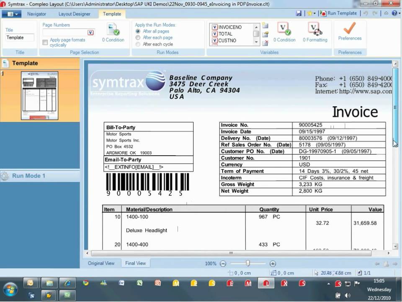Click the Deluxe Headlight description text

[147, 231]
